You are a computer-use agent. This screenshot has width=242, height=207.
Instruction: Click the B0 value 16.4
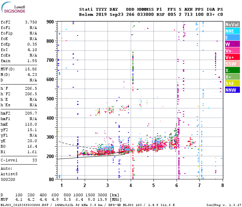coord(32,146)
